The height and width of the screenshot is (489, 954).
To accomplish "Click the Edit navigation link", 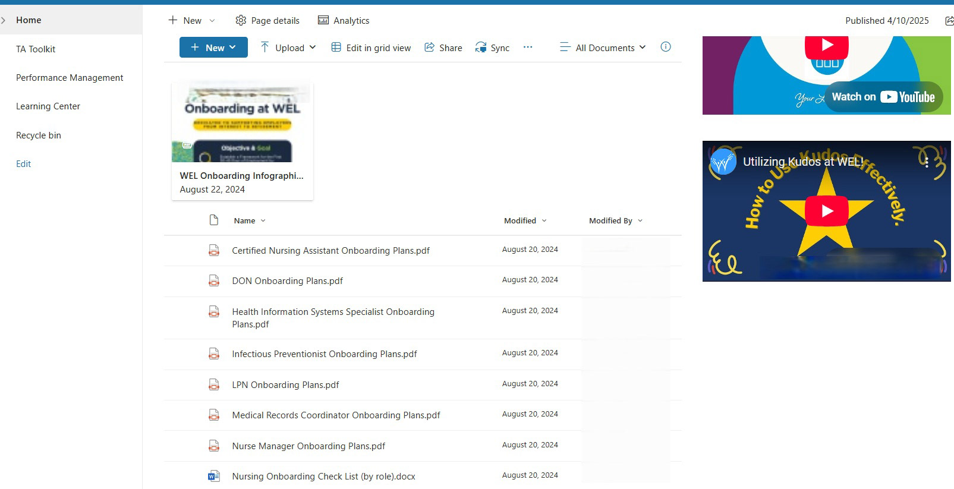I will coord(24,164).
